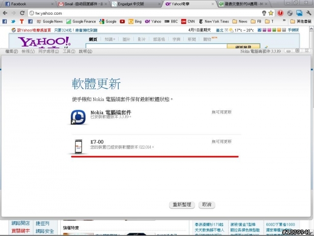Show hidden bookmarks with the » chevron
Screen dimensions: 314x236
click(x=284, y=20)
